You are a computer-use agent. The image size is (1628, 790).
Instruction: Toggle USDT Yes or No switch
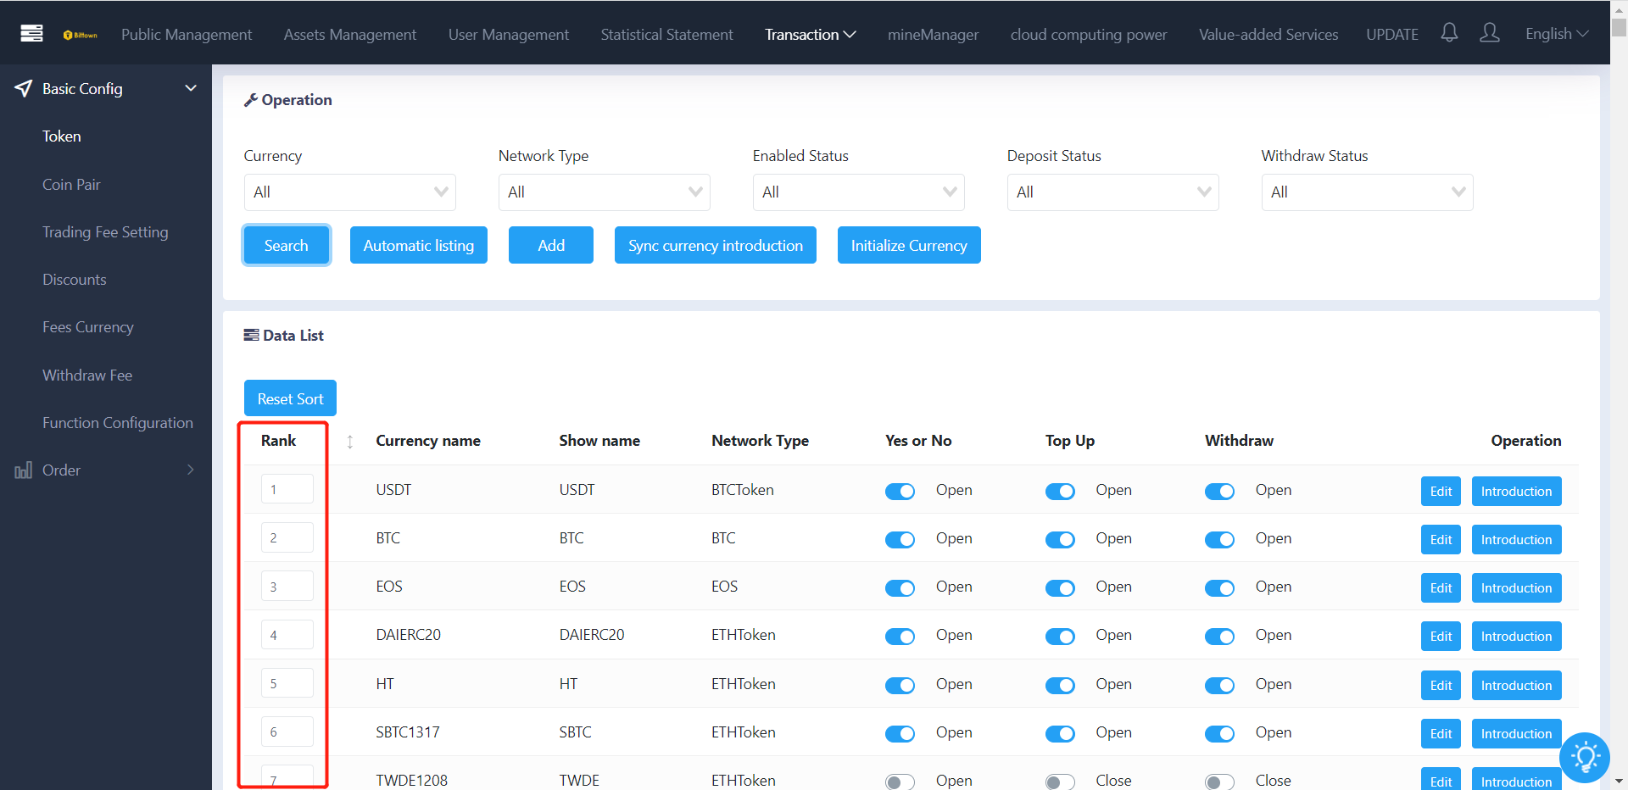[900, 491]
